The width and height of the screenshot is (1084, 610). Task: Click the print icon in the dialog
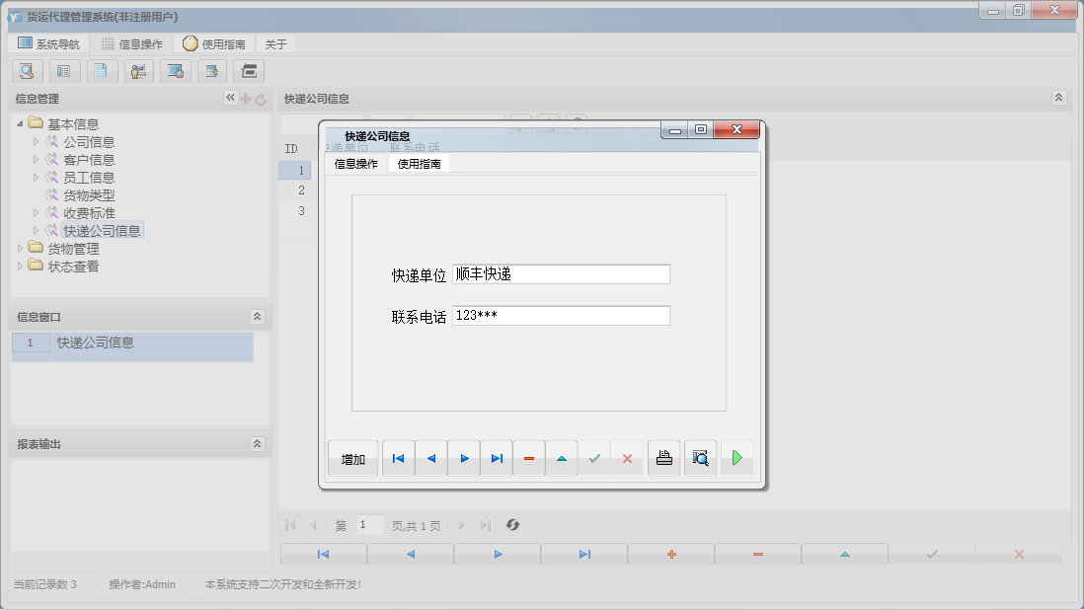coord(663,457)
